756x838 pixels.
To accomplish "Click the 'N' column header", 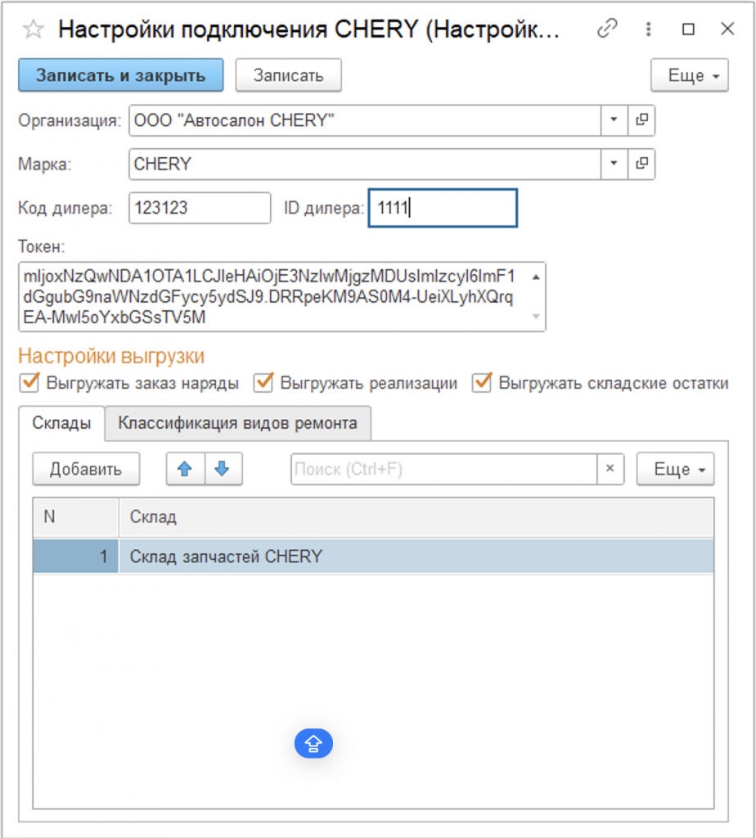I will point(76,517).
